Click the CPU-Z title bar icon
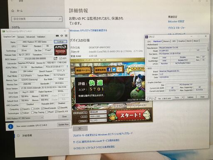Screen dimensions: 213x160 click(x=146, y=37)
